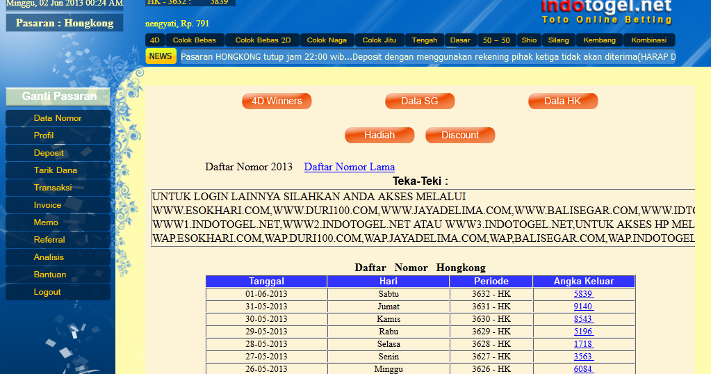The width and height of the screenshot is (711, 374).
Task: Go to the Shio tab
Action: [529, 40]
